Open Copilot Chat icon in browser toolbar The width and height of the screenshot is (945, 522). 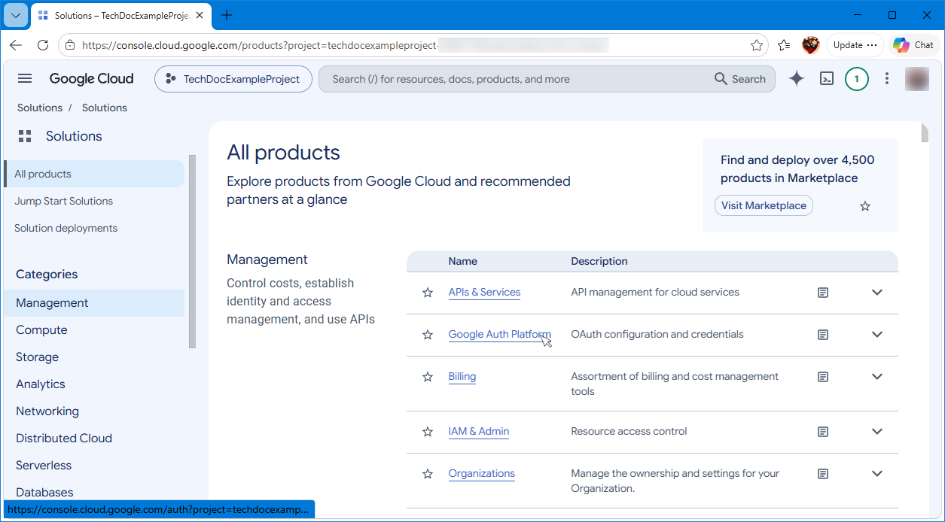click(913, 45)
